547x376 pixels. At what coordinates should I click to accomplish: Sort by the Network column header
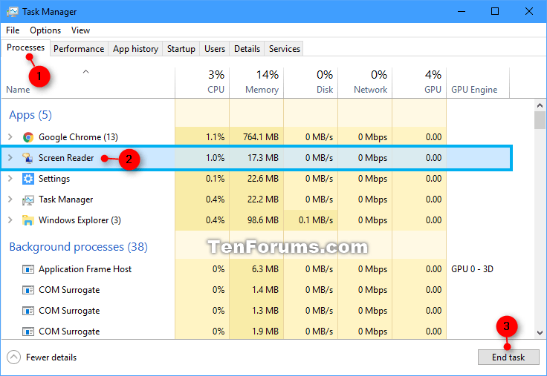(x=365, y=83)
